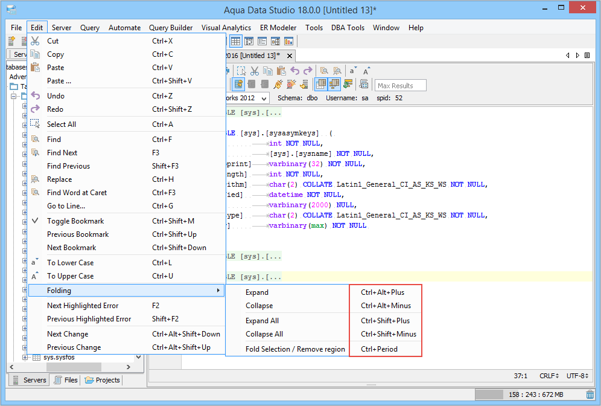601x406 pixels.
Task: Click the chart view icon in top toolbar
Action: [289, 42]
